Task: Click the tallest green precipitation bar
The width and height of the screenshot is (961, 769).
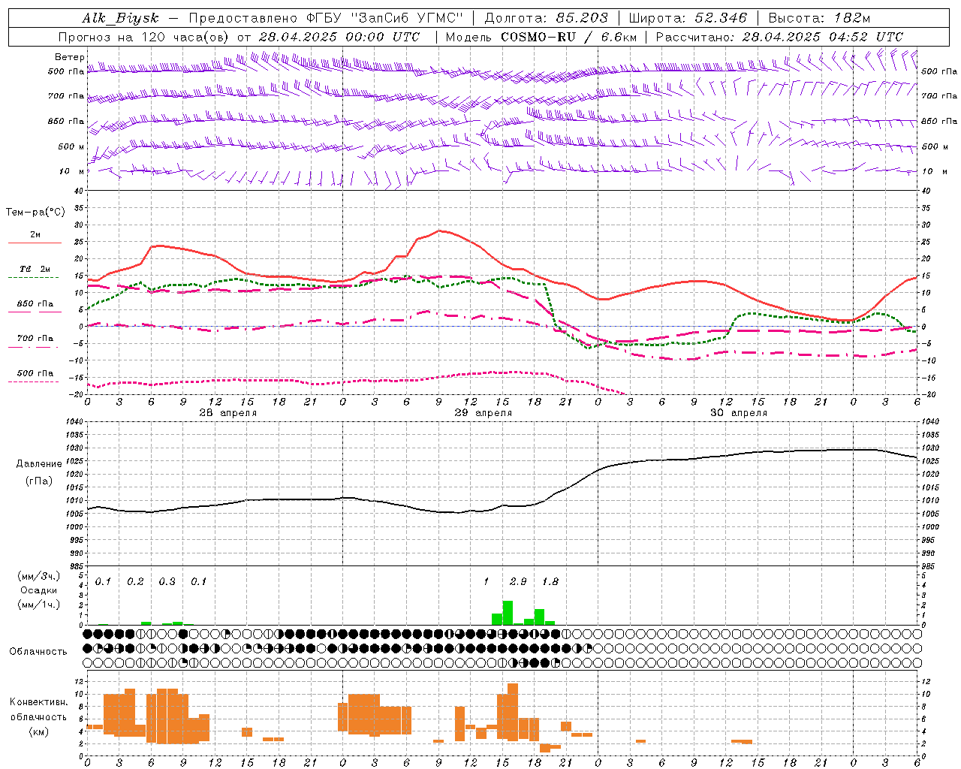Action: (508, 613)
